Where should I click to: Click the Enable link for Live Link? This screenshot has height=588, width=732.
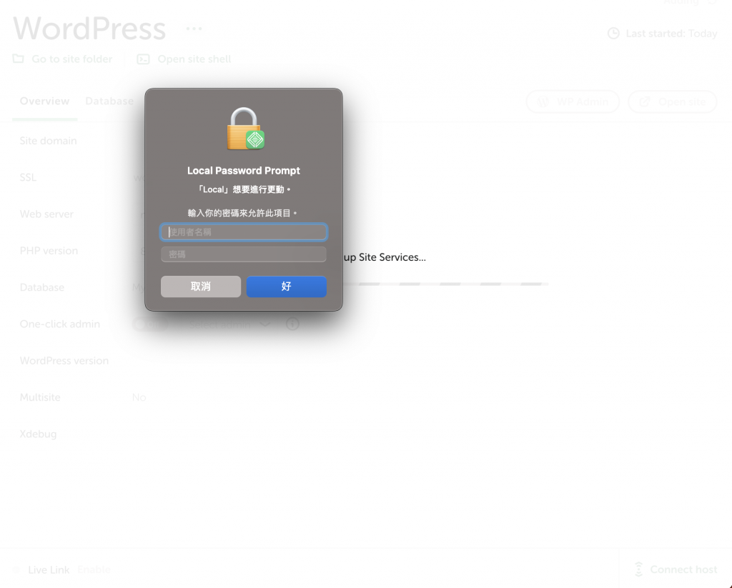tap(94, 570)
